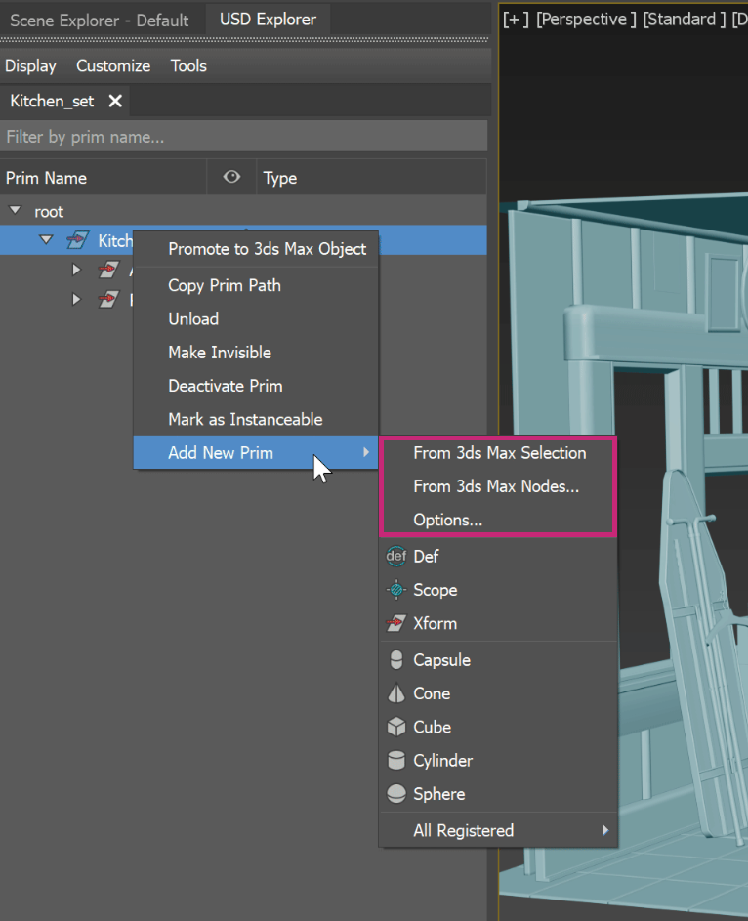Open the Add New Prim submenu arrow
The image size is (748, 921).
tap(366, 452)
